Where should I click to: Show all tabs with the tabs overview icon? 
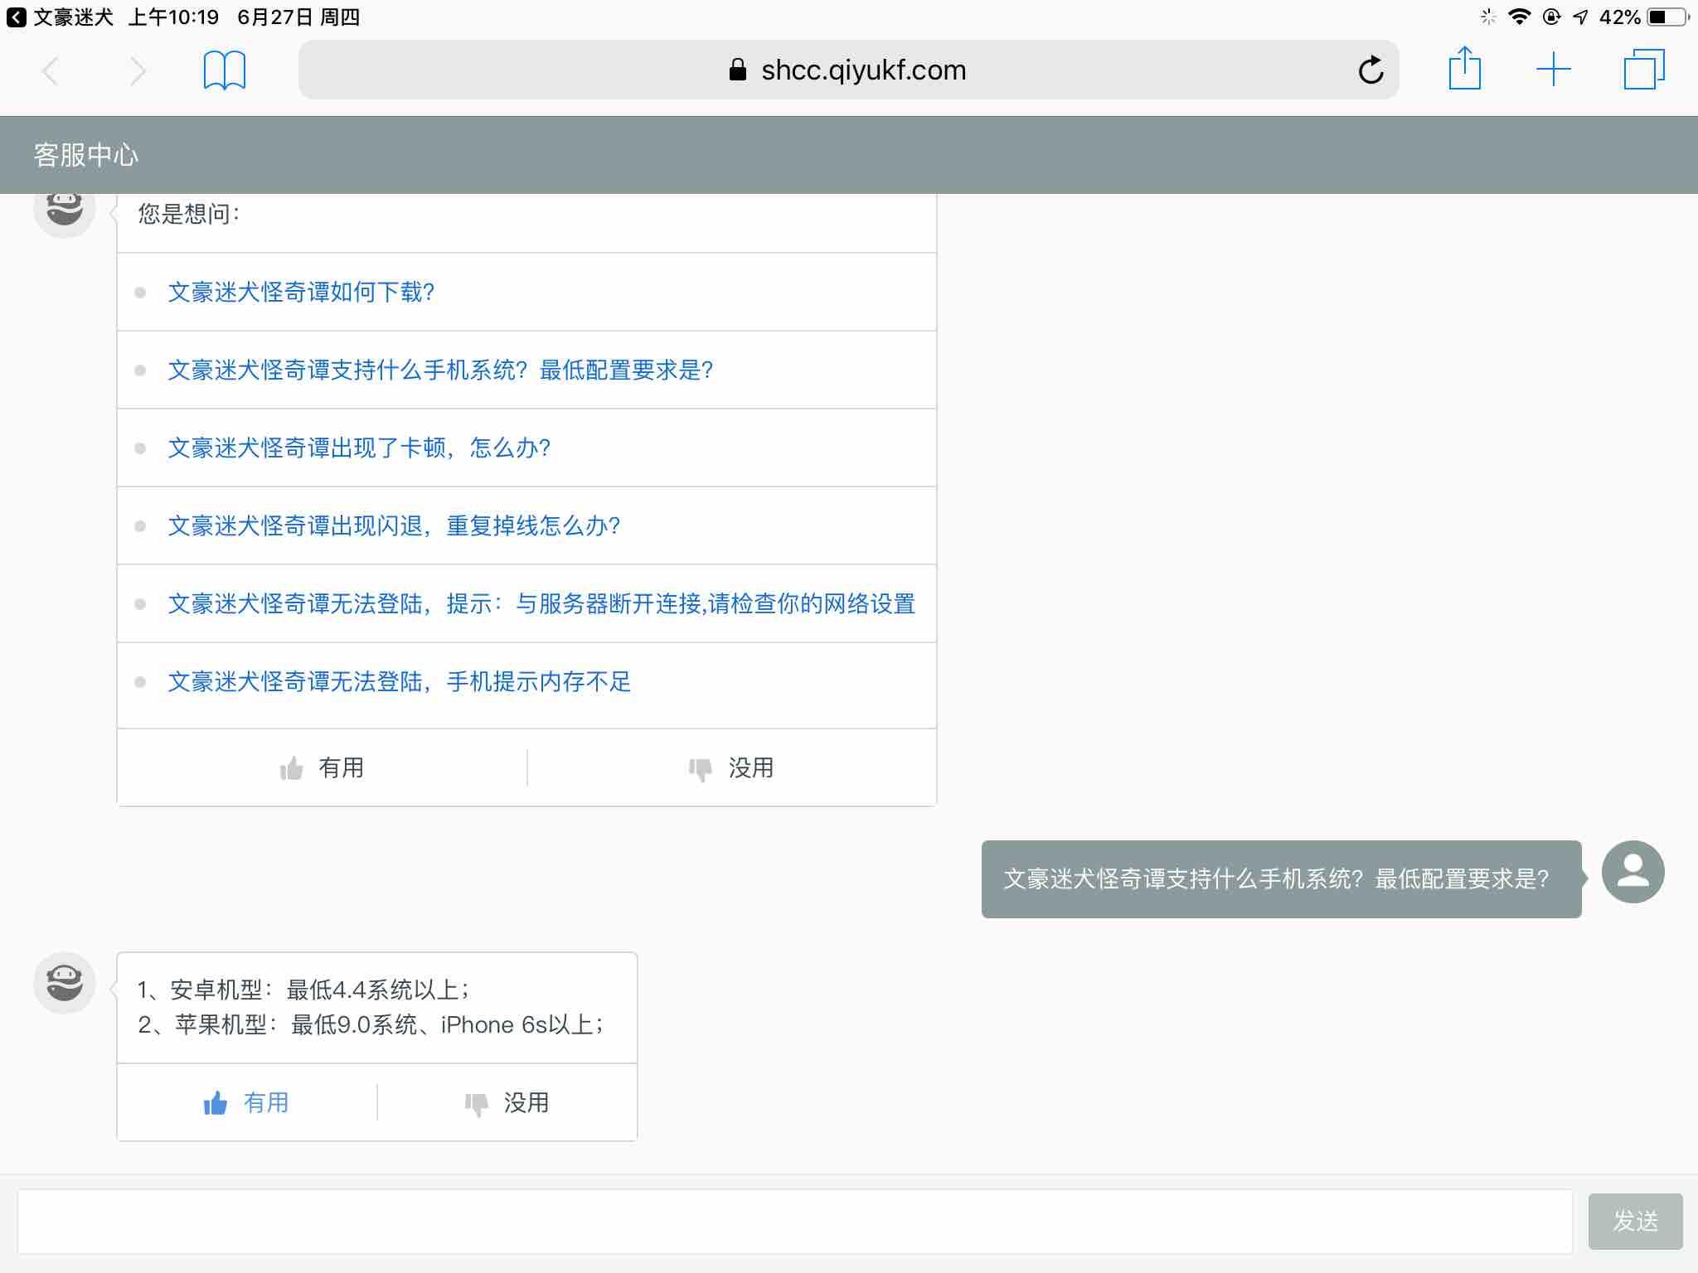pos(1644,70)
